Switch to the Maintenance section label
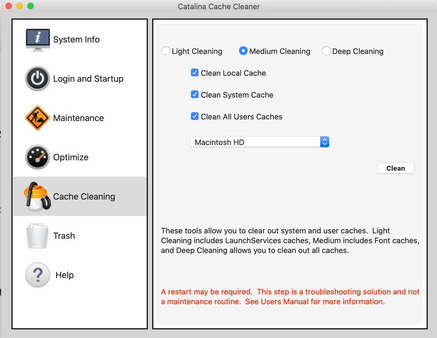Screen dimensions: 437x338 pyautogui.click(x=79, y=118)
